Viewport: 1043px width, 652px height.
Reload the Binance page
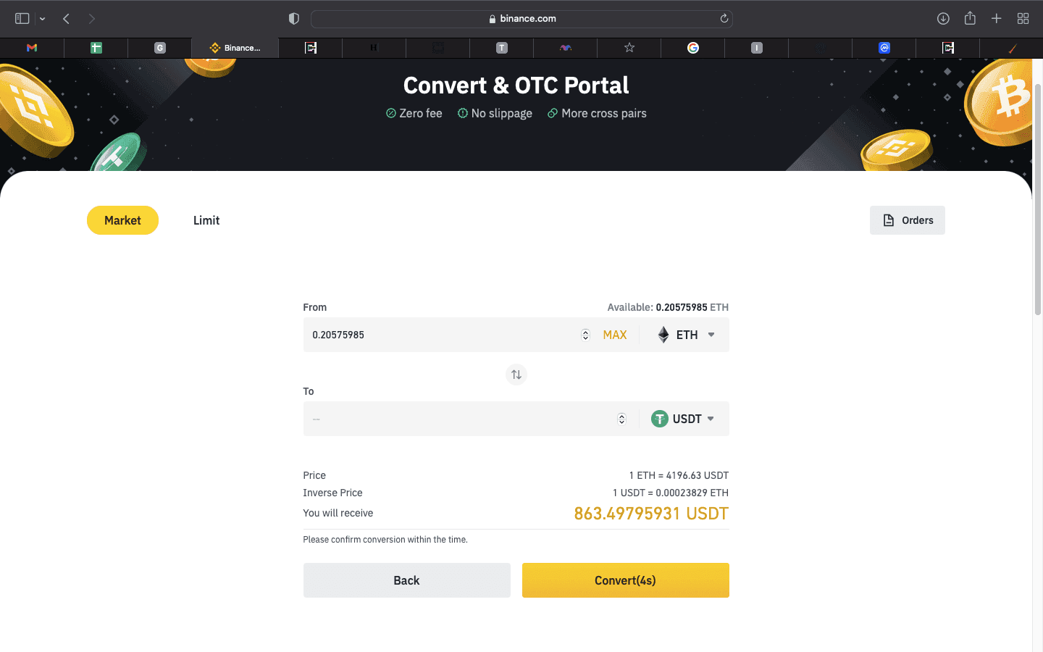(724, 19)
